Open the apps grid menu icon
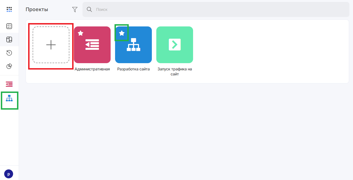This screenshot has width=353, height=180. pos(9,9)
